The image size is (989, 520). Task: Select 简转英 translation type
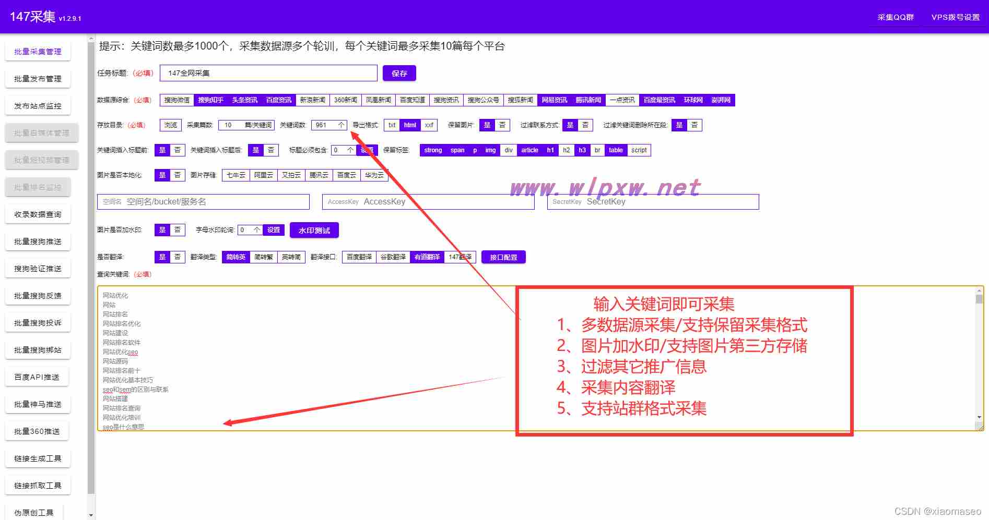click(236, 257)
